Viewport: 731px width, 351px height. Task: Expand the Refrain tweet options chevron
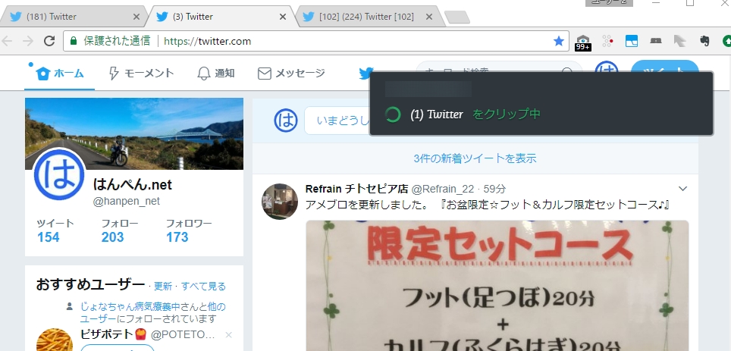[x=682, y=189]
